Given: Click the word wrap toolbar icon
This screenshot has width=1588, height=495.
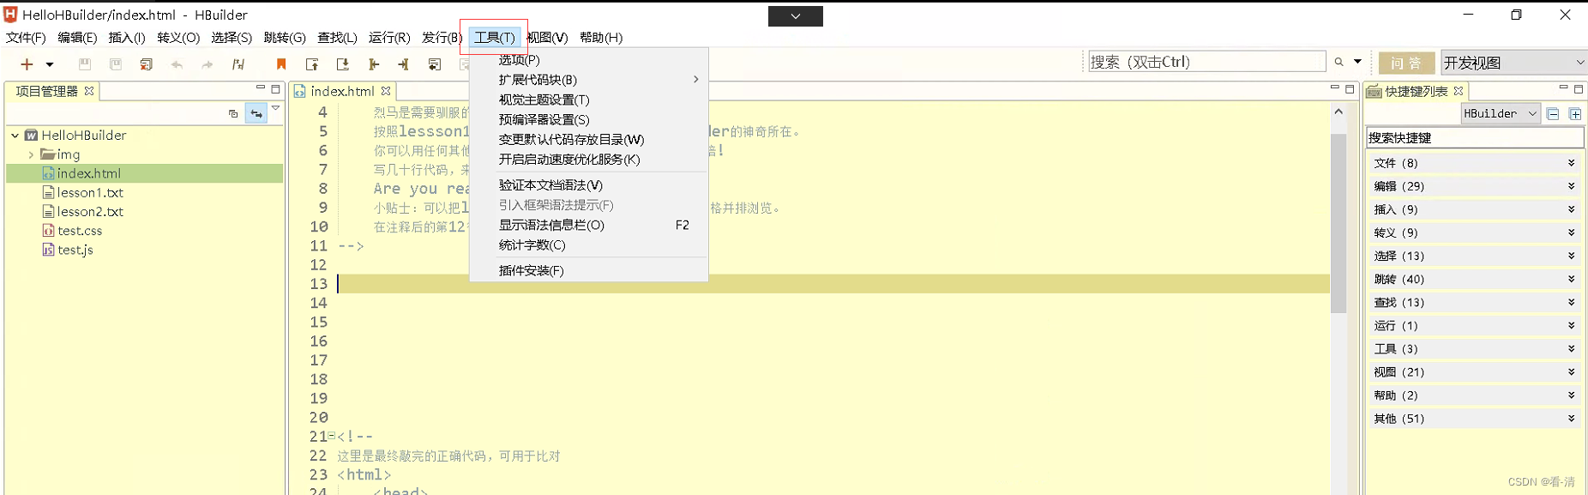Looking at the screenshot, I should [x=435, y=64].
